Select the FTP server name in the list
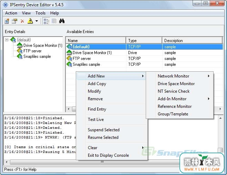This screenshot has width=227, height=175. (82, 59)
